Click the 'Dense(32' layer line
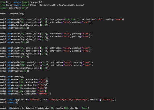Screen dimensions: 154x110 (x=24, y=88)
